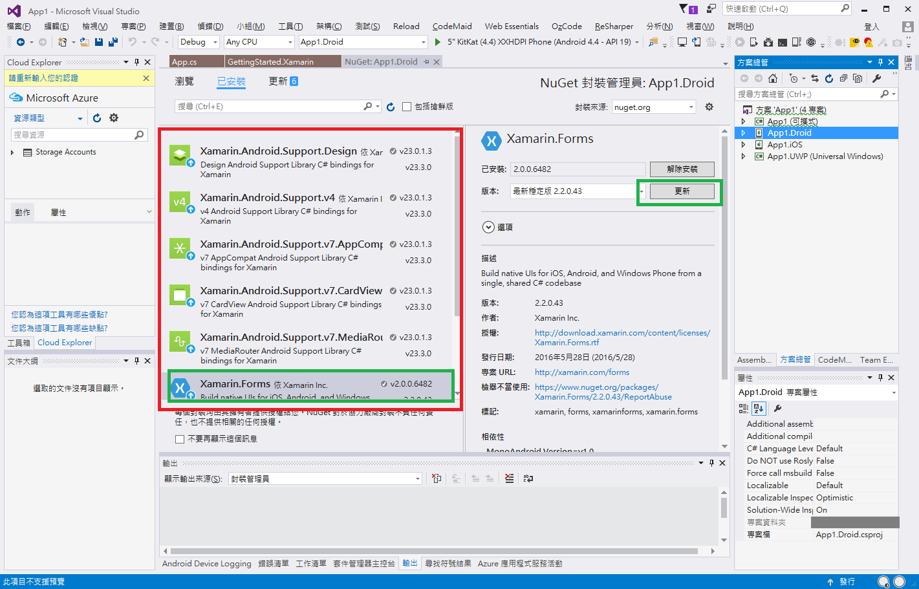Viewport: 919px width, 589px height.
Task: Click the Navigate Backward toolbar arrow
Action: (x=21, y=42)
